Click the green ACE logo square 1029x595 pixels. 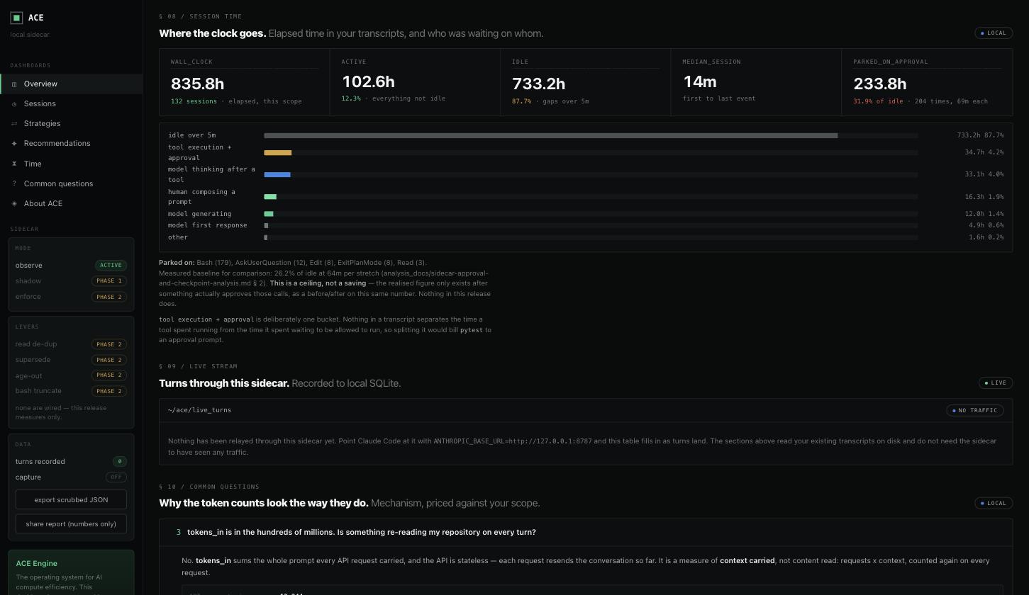(x=16, y=18)
